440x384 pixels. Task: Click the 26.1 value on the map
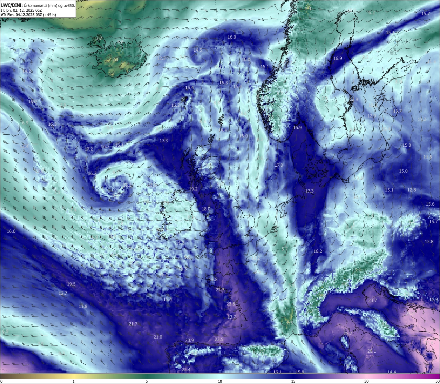(372, 351)
